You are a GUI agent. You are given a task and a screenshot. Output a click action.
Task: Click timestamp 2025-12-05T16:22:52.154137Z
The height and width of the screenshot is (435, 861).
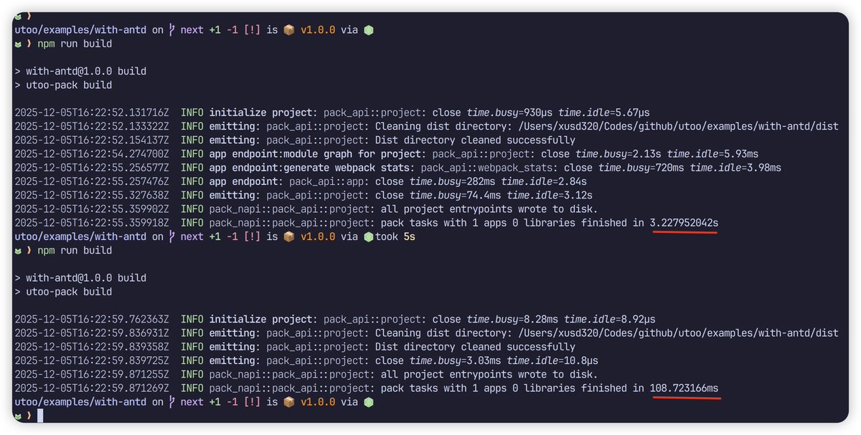[x=92, y=140]
